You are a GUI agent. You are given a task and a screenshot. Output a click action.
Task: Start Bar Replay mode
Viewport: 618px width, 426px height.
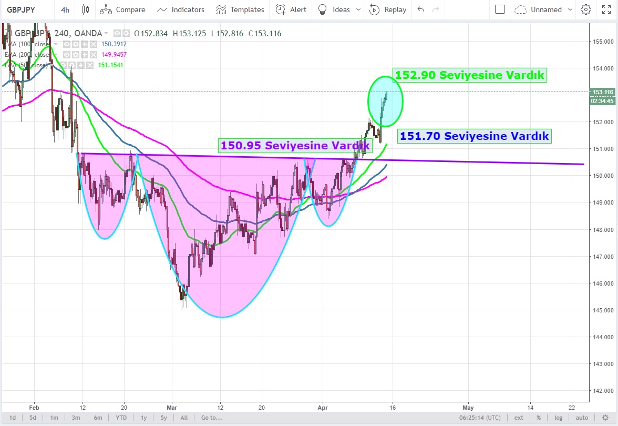pyautogui.click(x=388, y=9)
